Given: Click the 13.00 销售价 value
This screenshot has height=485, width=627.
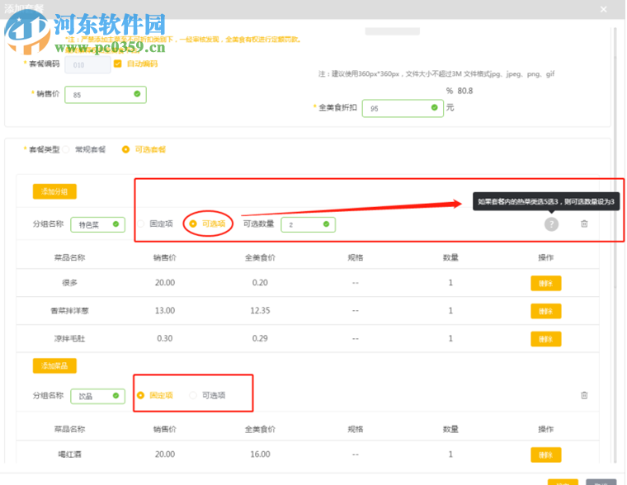Looking at the screenshot, I should (165, 311).
